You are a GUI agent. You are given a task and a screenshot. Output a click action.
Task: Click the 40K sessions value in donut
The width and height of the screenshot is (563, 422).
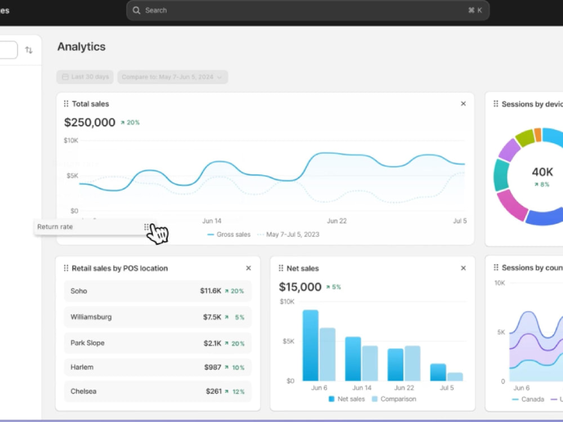542,172
